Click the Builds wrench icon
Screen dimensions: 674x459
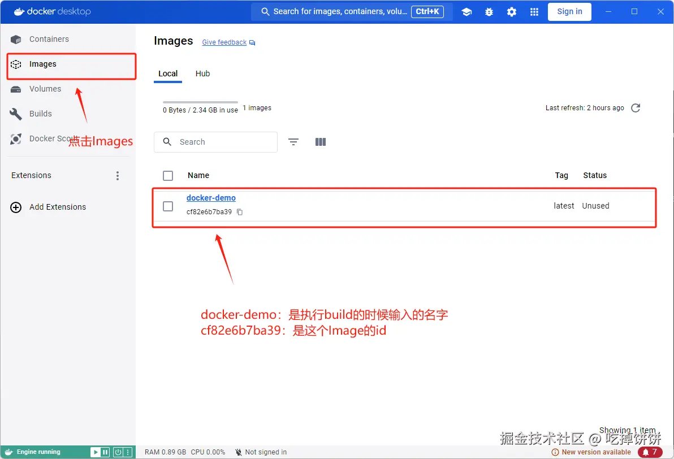tap(16, 114)
